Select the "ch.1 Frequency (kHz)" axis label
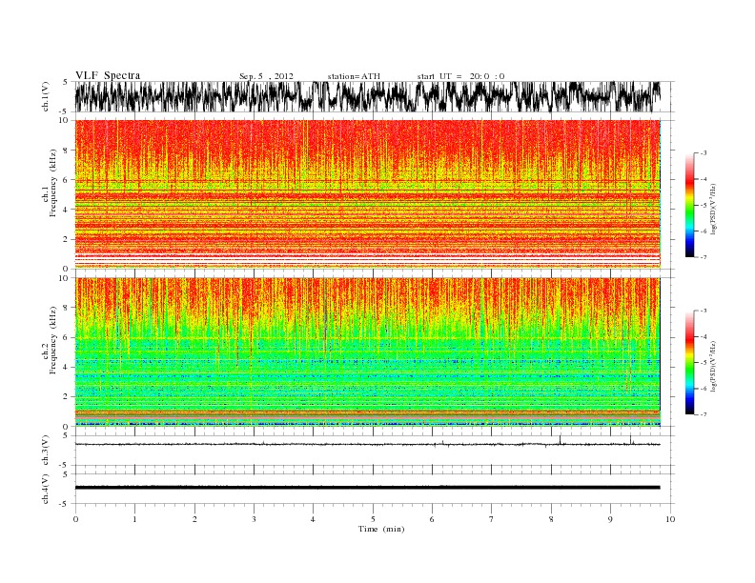This screenshot has height=583, width=755. 50,183
